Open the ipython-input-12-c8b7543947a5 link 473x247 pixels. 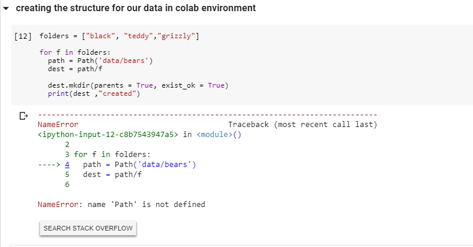[x=108, y=134]
